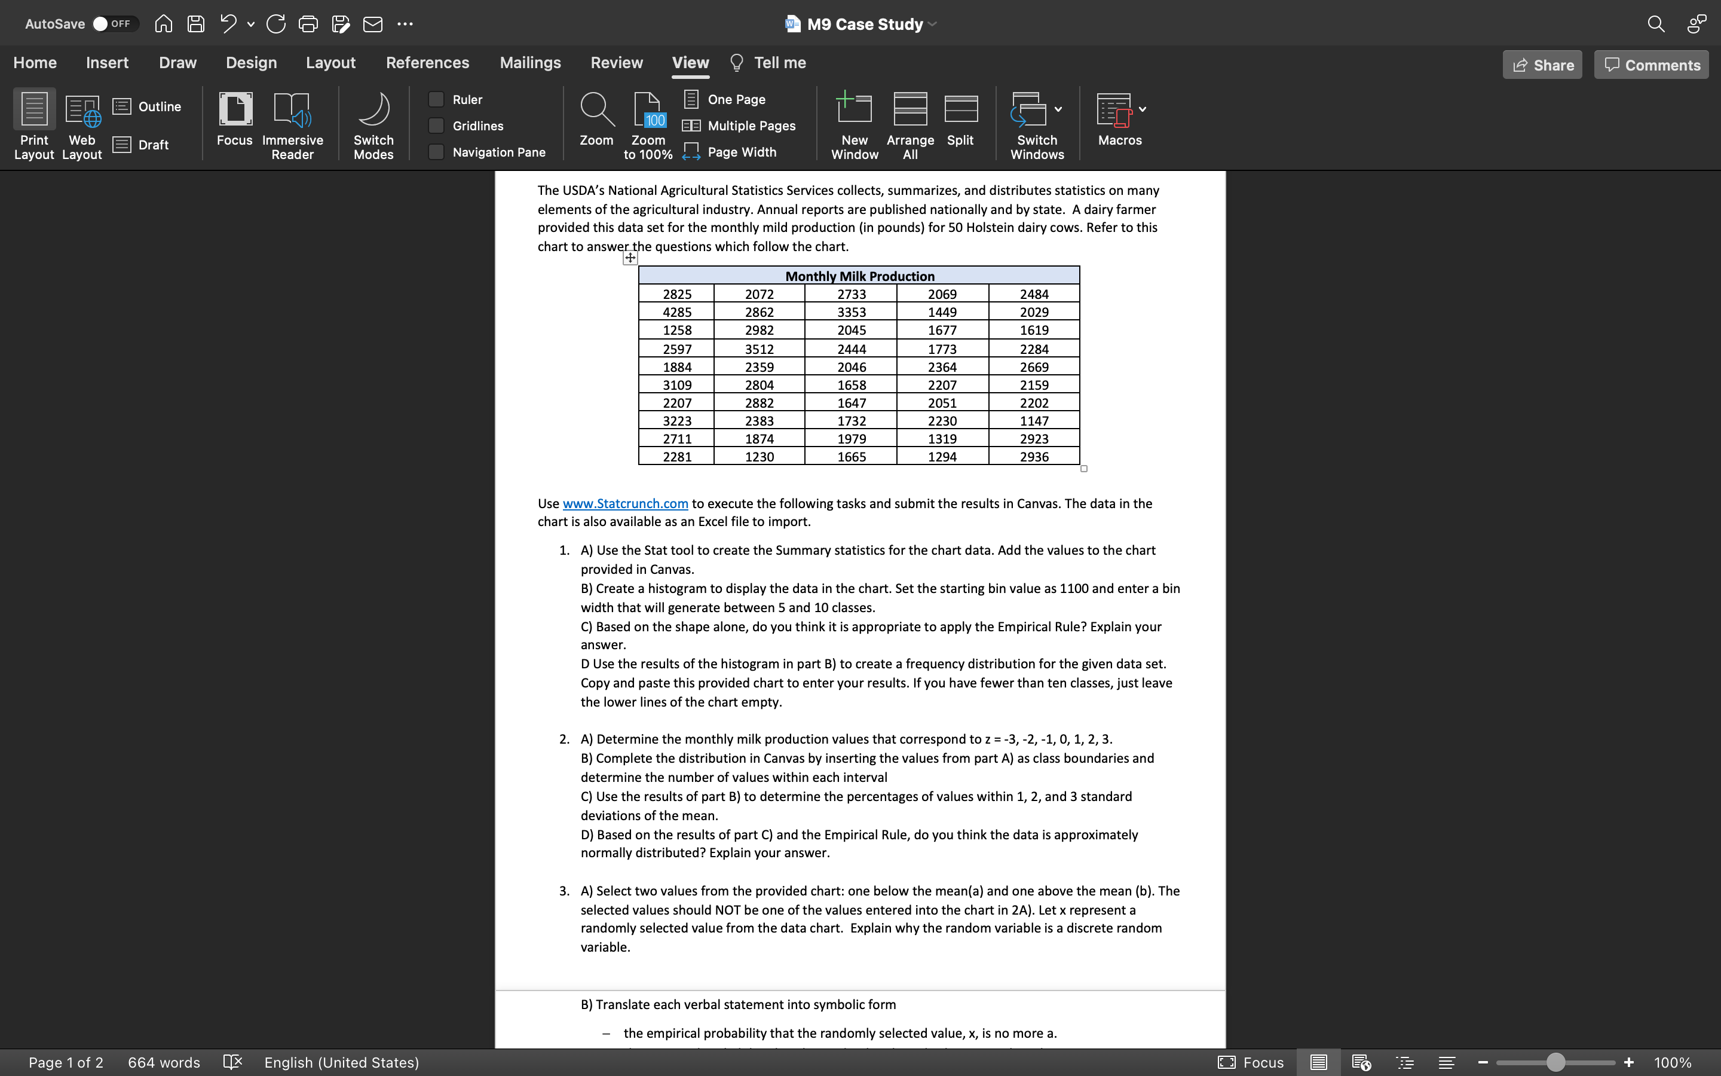The width and height of the screenshot is (1721, 1076).
Task: Open the search magnifier at top right
Action: point(1656,23)
